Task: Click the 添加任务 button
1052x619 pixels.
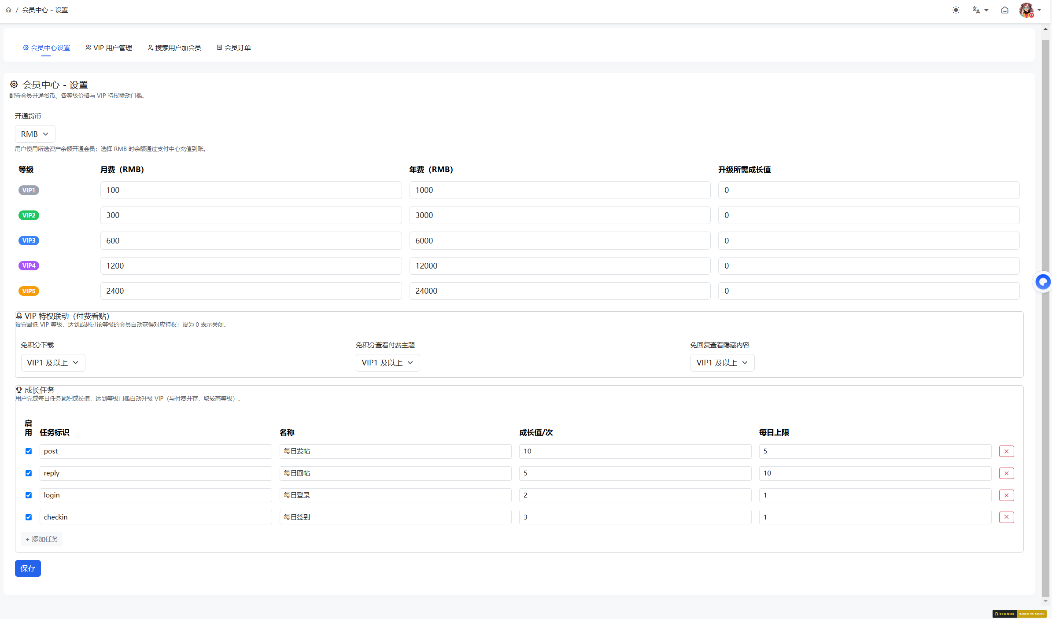Action: pyautogui.click(x=42, y=539)
